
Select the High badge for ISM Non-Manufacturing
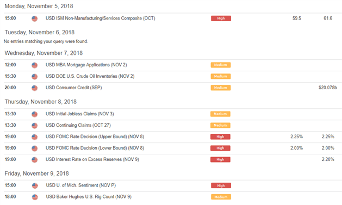click(221, 18)
